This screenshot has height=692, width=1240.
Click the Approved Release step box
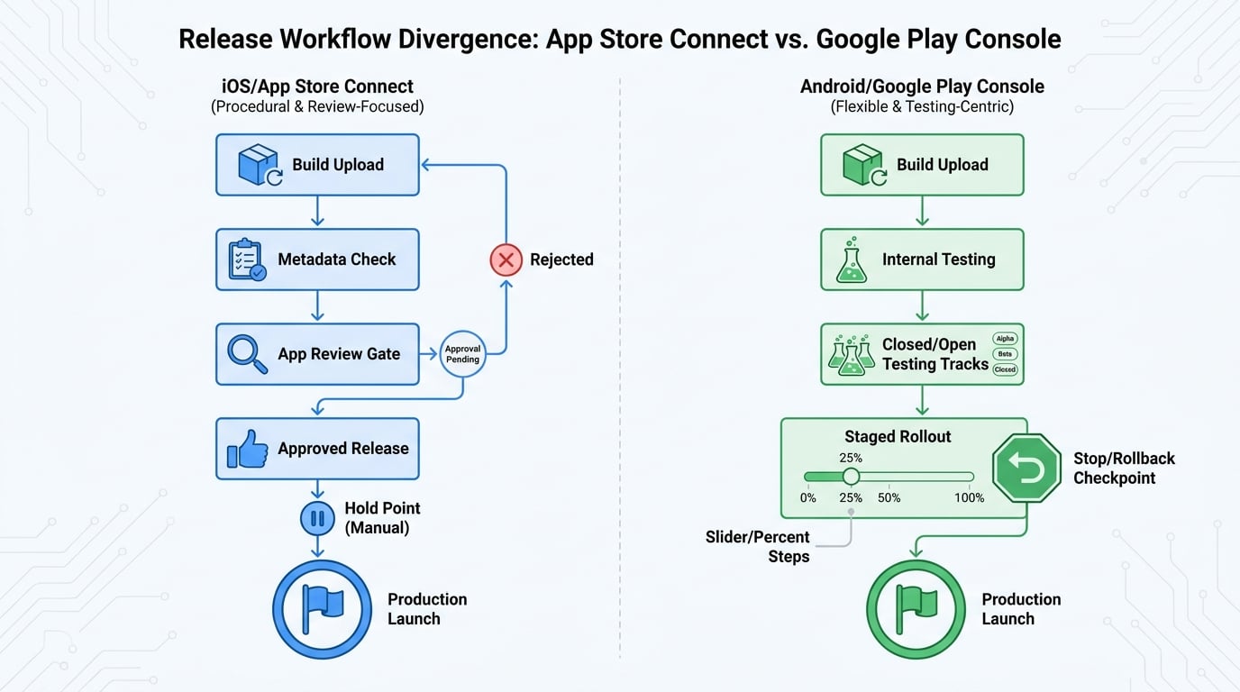[x=317, y=449]
